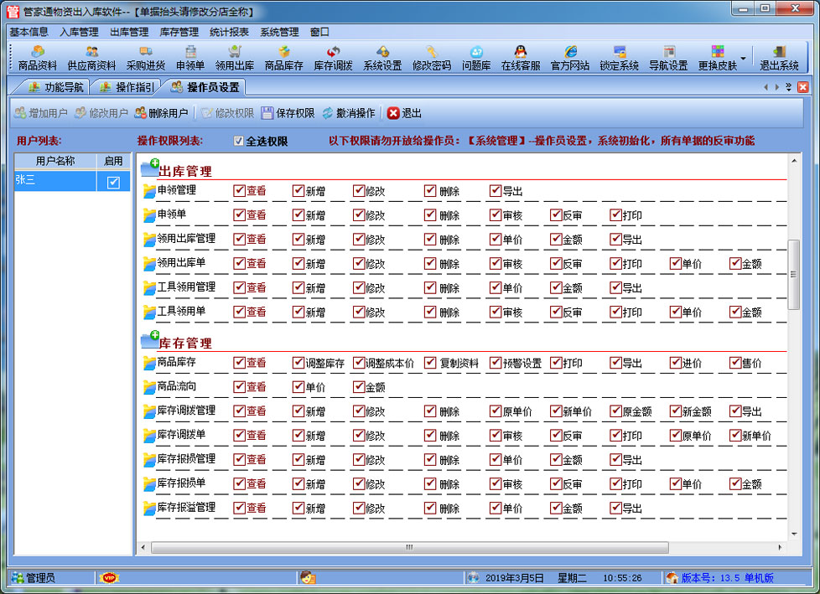Click the 领用出库 toolbar icon
Image resolution: width=820 pixels, height=594 pixels.
click(x=234, y=57)
